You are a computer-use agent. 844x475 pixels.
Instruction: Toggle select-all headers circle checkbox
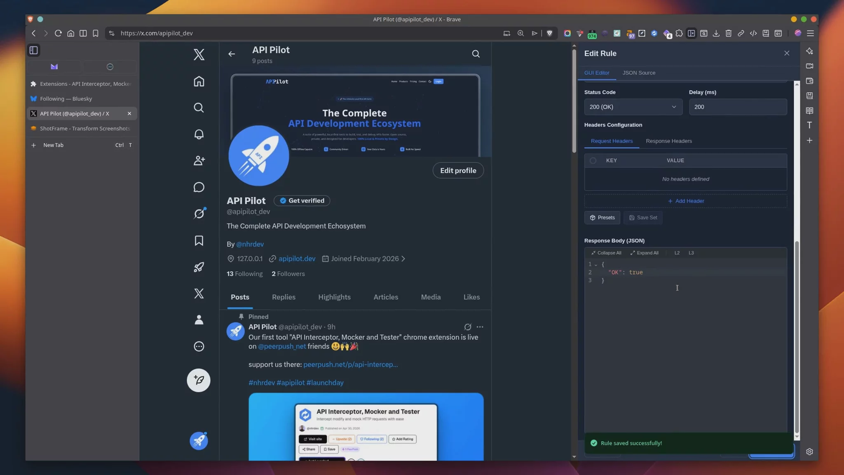[x=593, y=160]
